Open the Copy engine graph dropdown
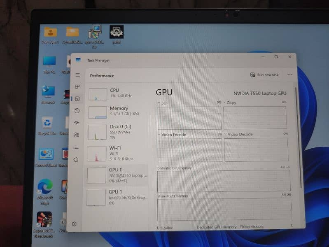This screenshot has width=329, height=247. pyautogui.click(x=224, y=103)
